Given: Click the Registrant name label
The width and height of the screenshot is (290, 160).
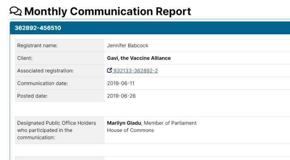Looking at the screenshot, I should click(x=37, y=45).
